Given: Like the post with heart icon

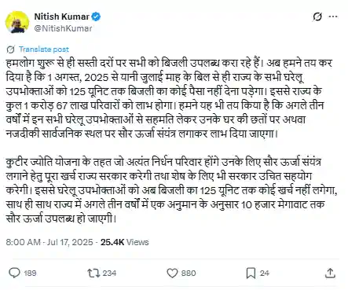Looking at the screenshot, I should (172, 273).
